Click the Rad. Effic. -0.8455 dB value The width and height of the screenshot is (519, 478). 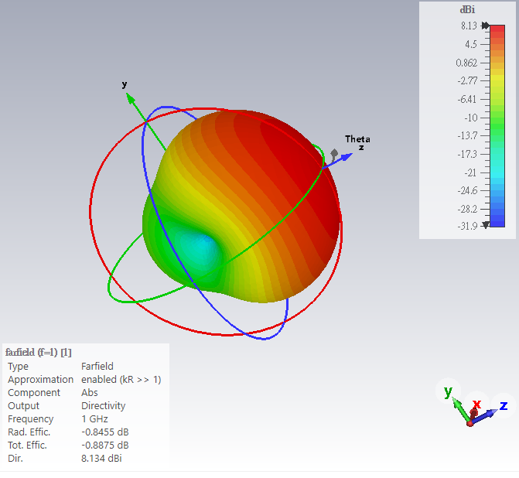(x=104, y=432)
